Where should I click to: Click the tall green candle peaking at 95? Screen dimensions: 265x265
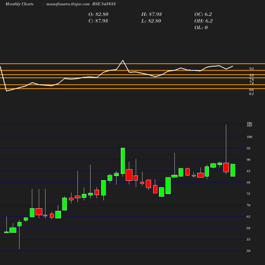coord(123,161)
